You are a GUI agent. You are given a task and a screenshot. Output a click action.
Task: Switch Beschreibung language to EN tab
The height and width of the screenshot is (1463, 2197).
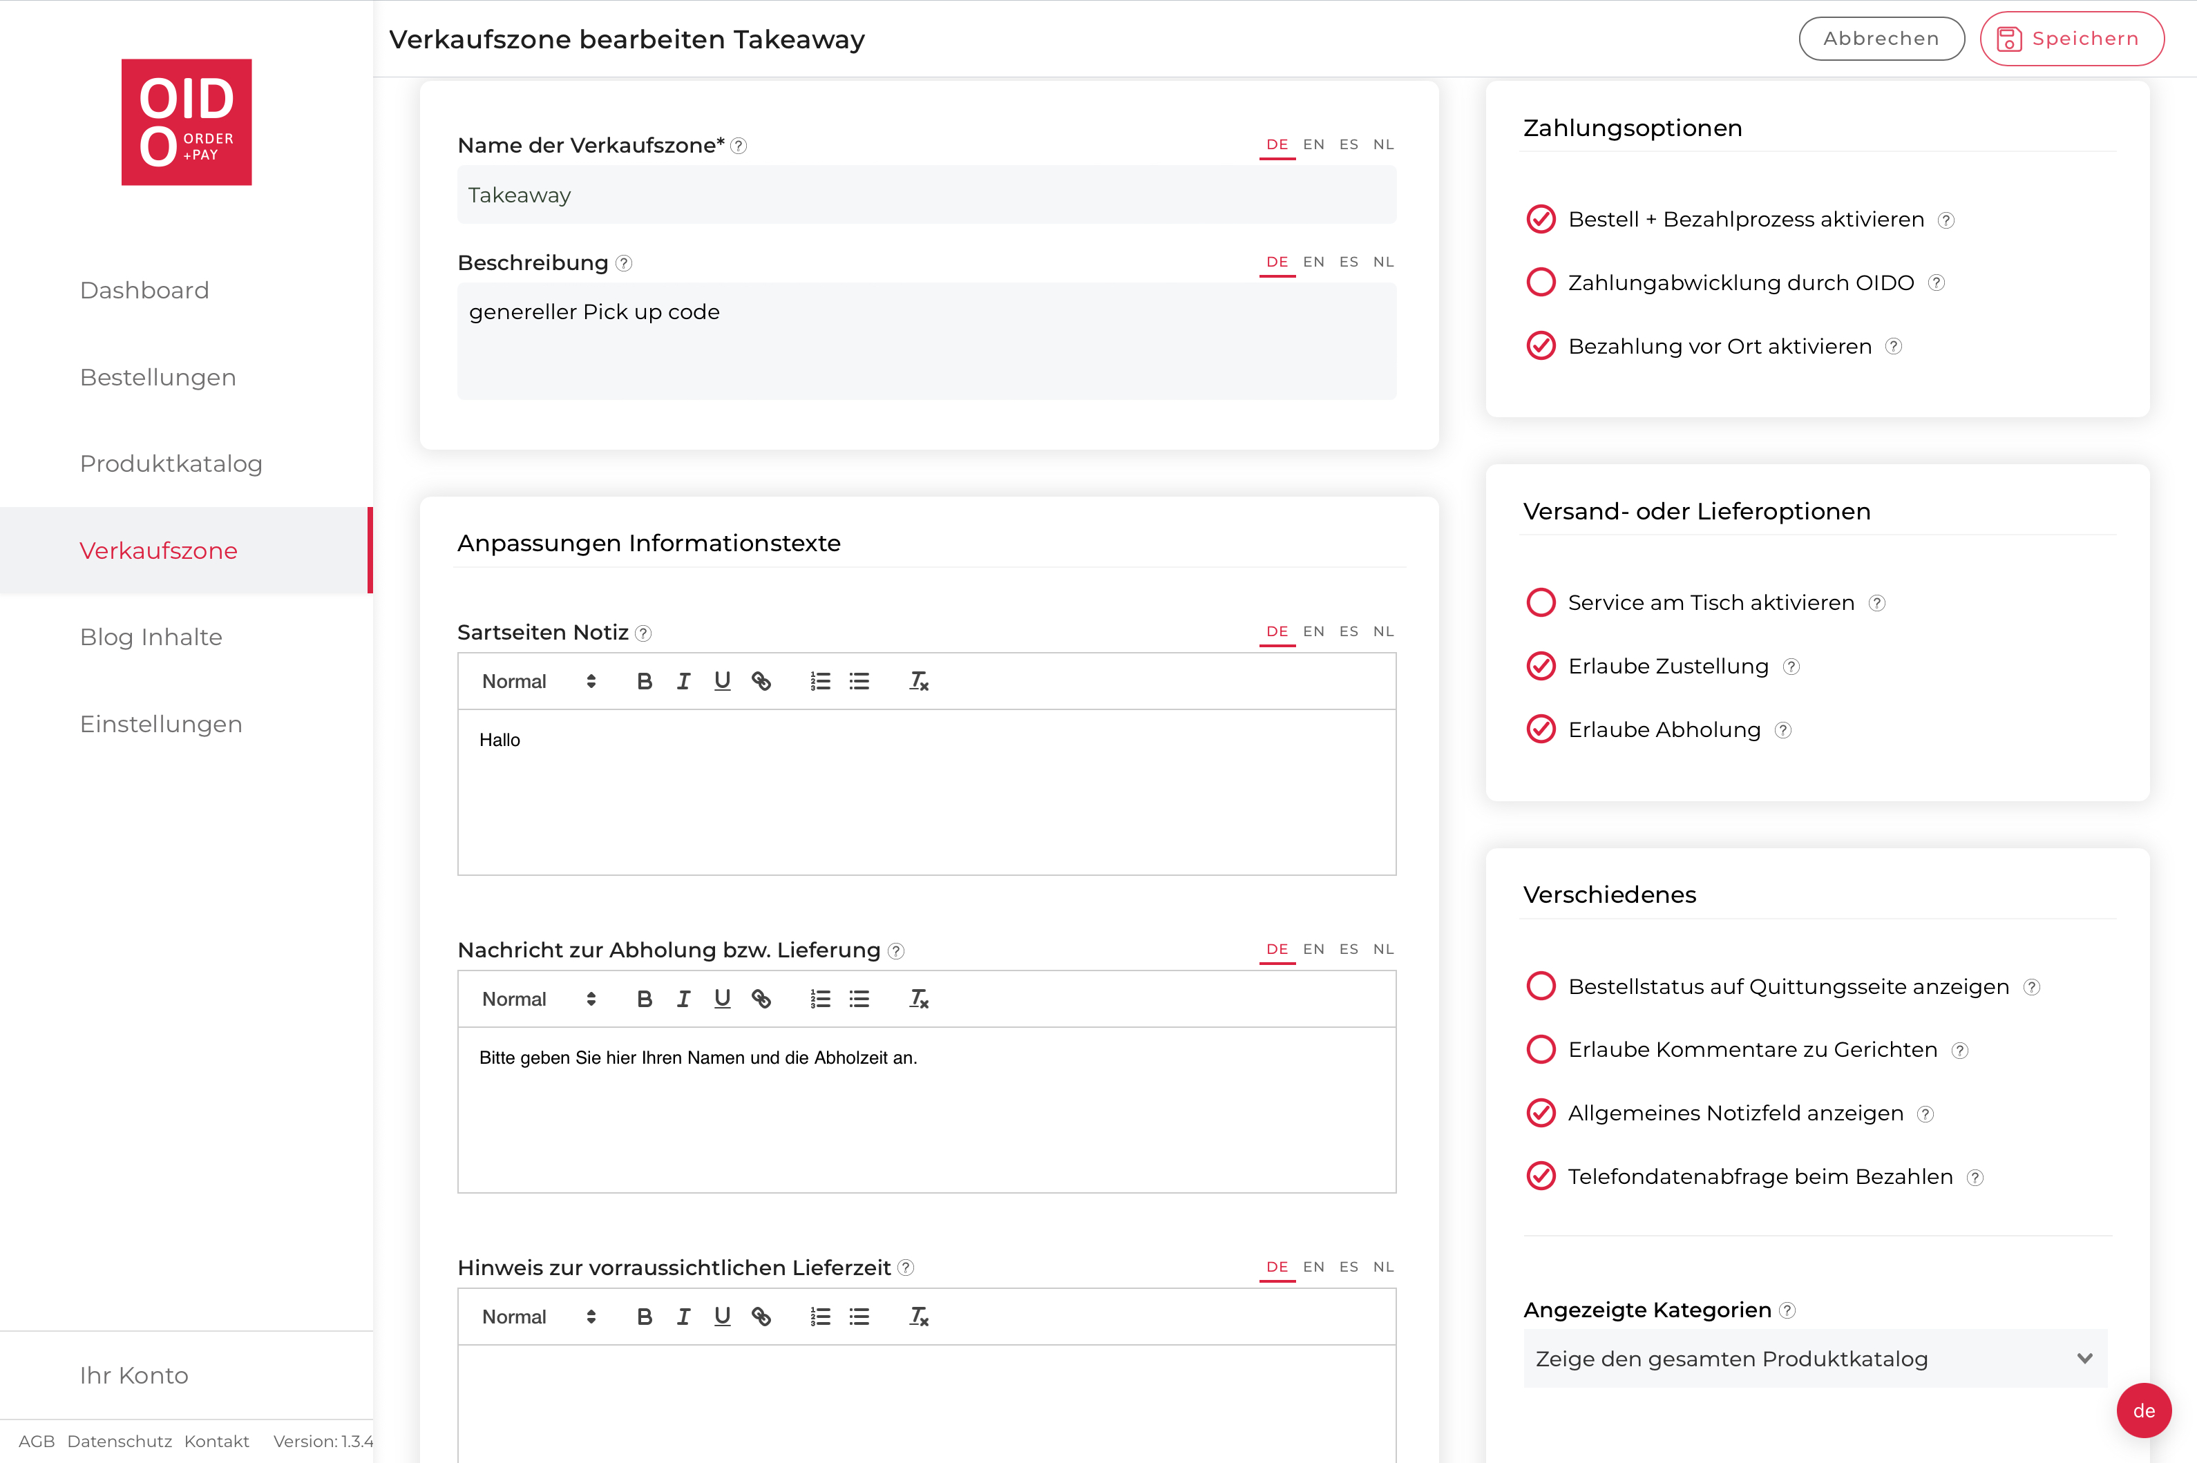pyautogui.click(x=1313, y=262)
